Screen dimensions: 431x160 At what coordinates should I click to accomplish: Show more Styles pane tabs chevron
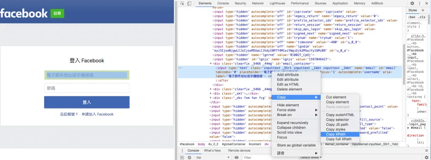click(x=423, y=10)
